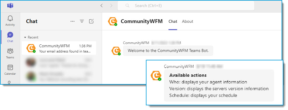Click CommunityWFM avatar in chat header
The height and width of the screenshot is (110, 288).
coord(112,22)
